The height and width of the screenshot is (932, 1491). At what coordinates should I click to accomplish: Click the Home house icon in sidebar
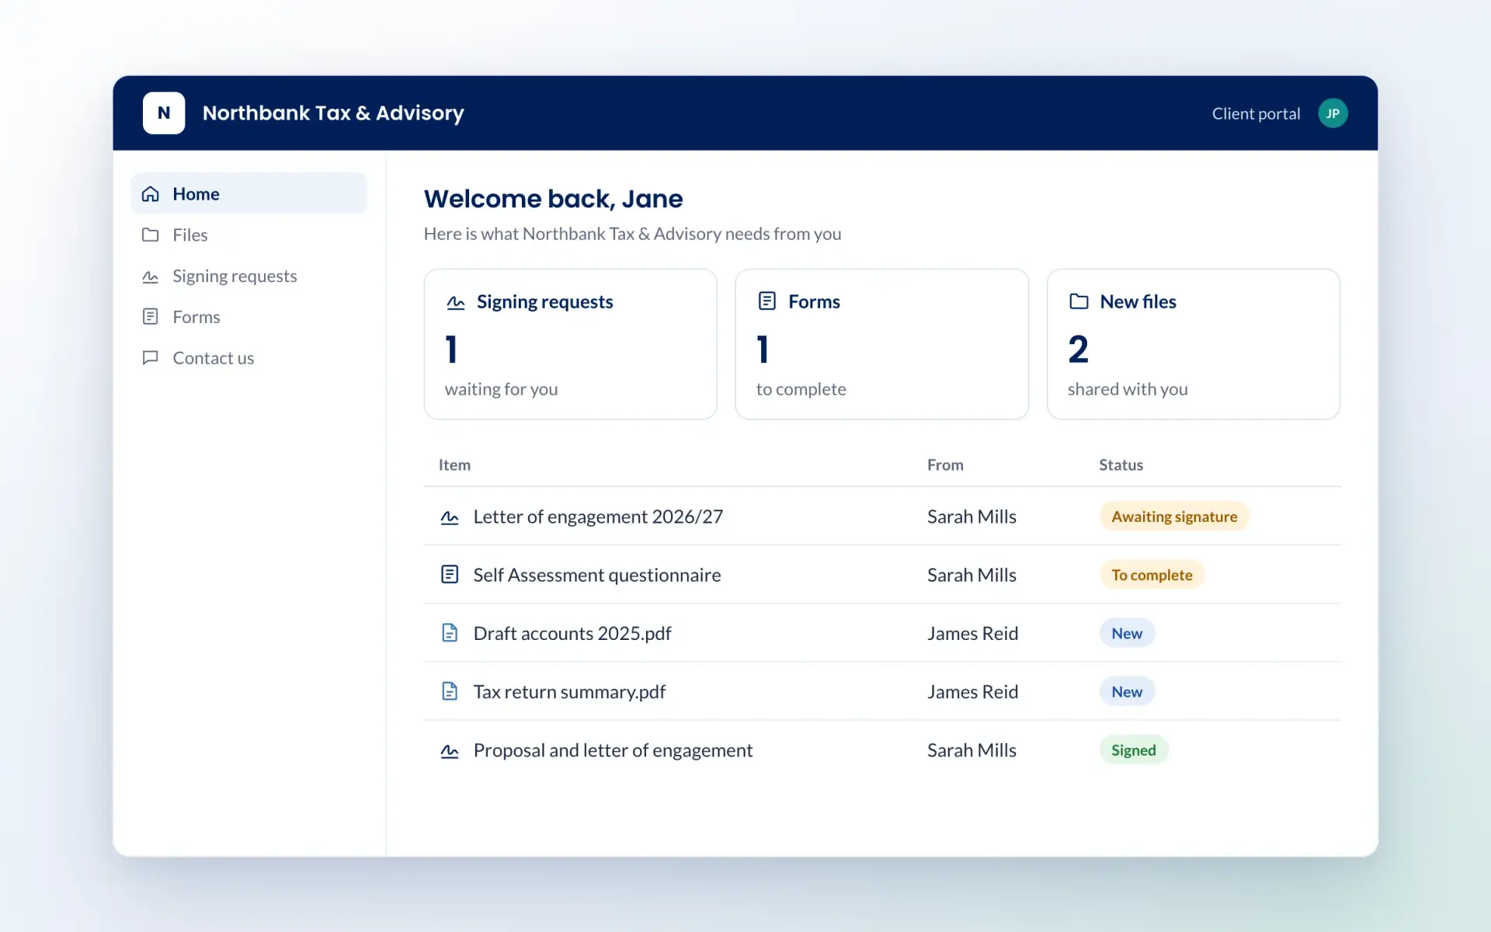click(x=151, y=194)
